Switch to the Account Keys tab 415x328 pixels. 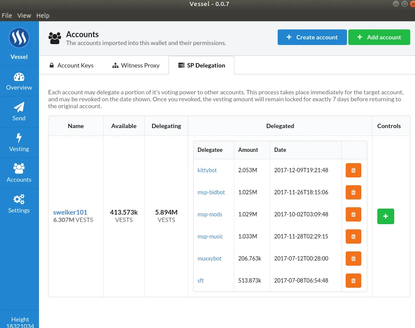[71, 65]
